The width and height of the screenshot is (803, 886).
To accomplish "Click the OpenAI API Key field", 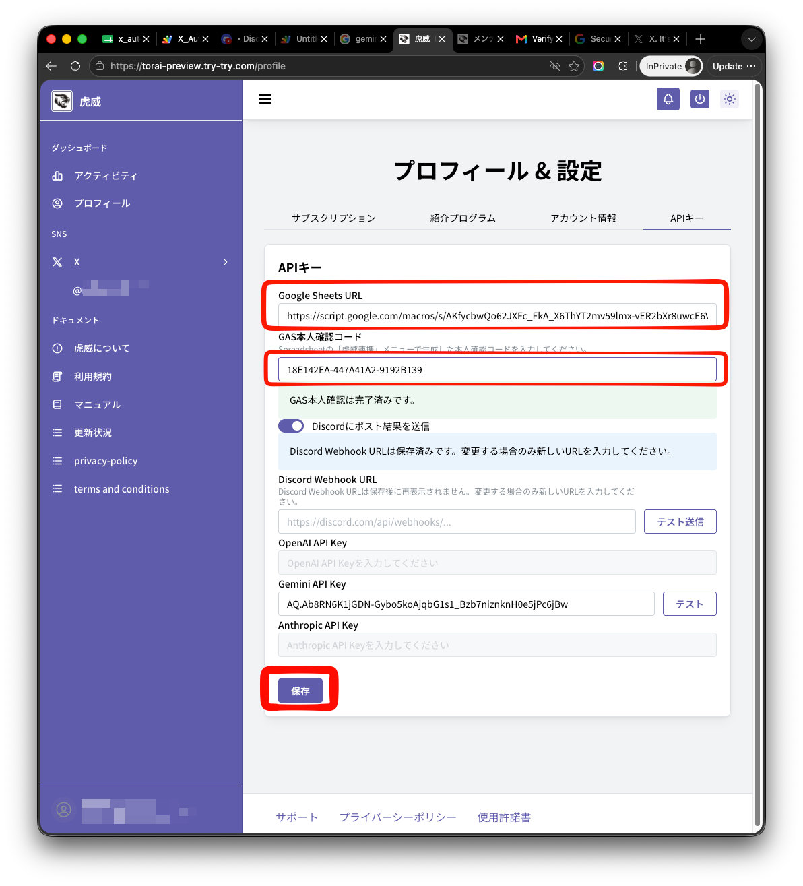I will [x=497, y=563].
